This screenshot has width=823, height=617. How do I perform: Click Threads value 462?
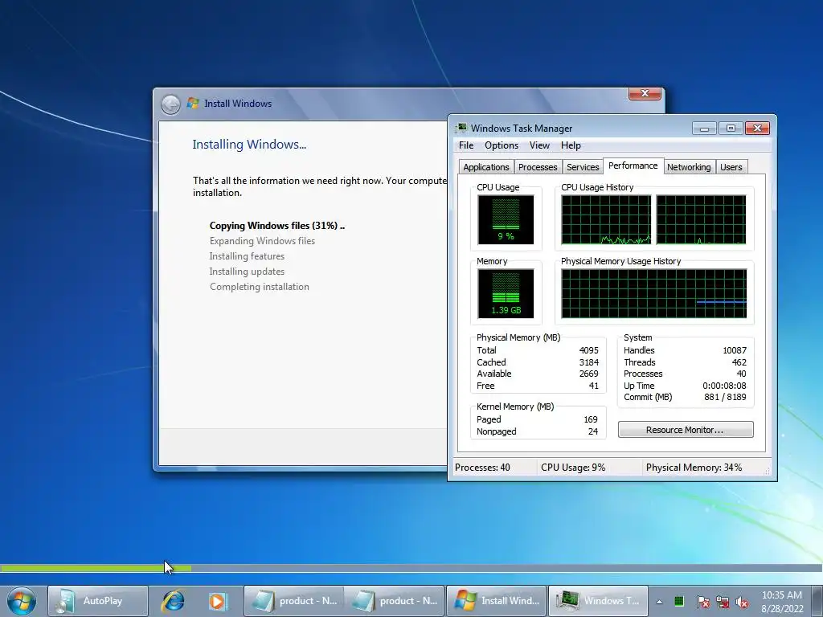click(739, 362)
